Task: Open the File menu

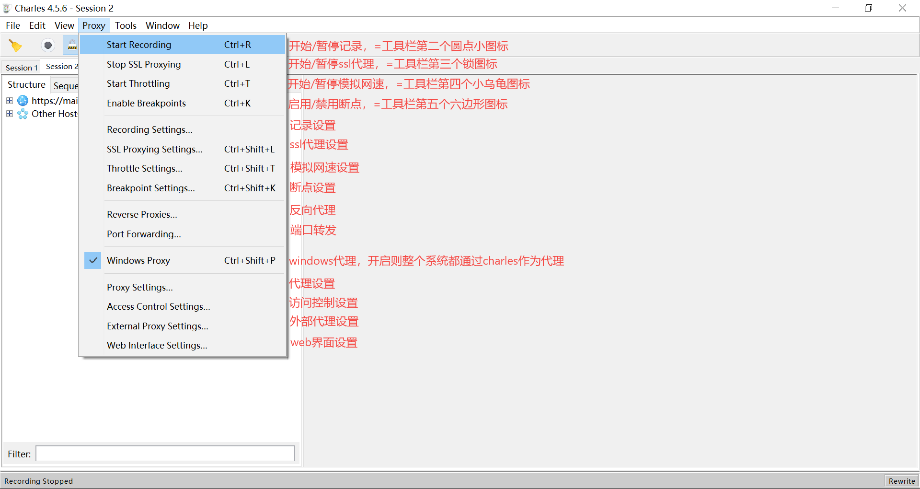Action: coord(13,25)
